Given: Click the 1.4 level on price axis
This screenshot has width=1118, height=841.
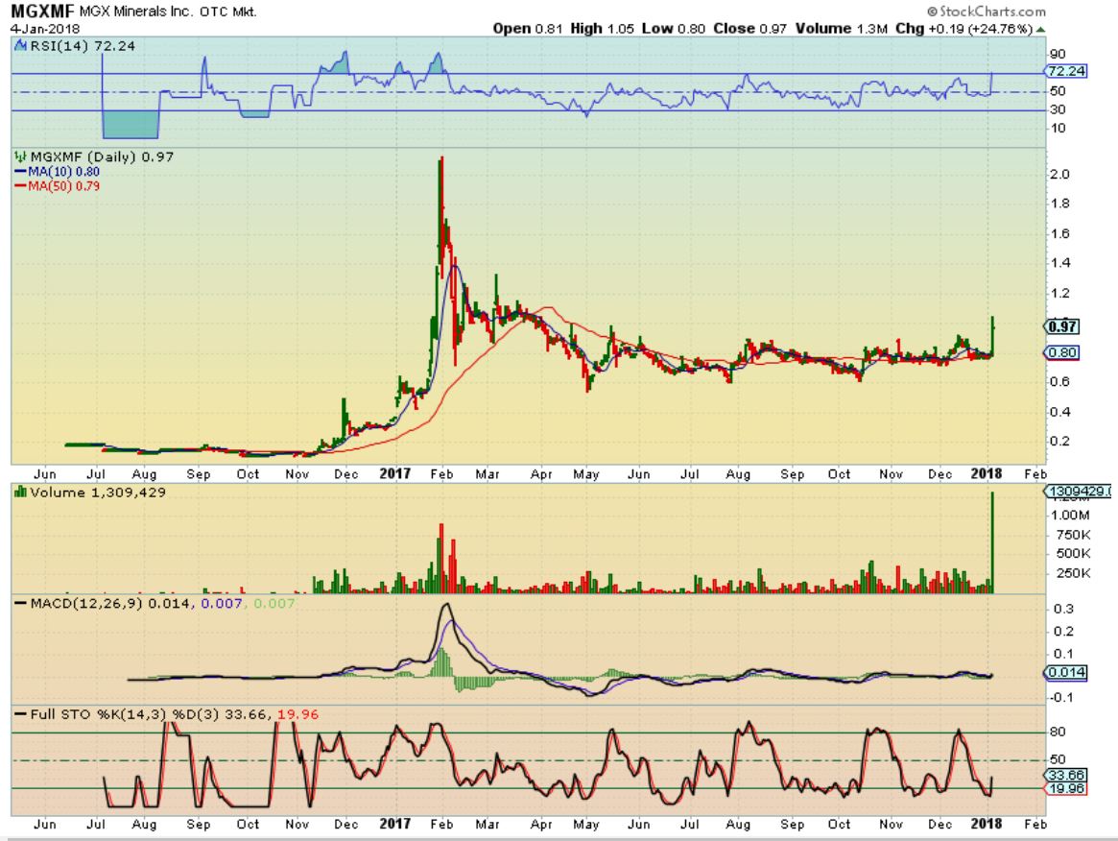Looking at the screenshot, I should coord(1060,263).
